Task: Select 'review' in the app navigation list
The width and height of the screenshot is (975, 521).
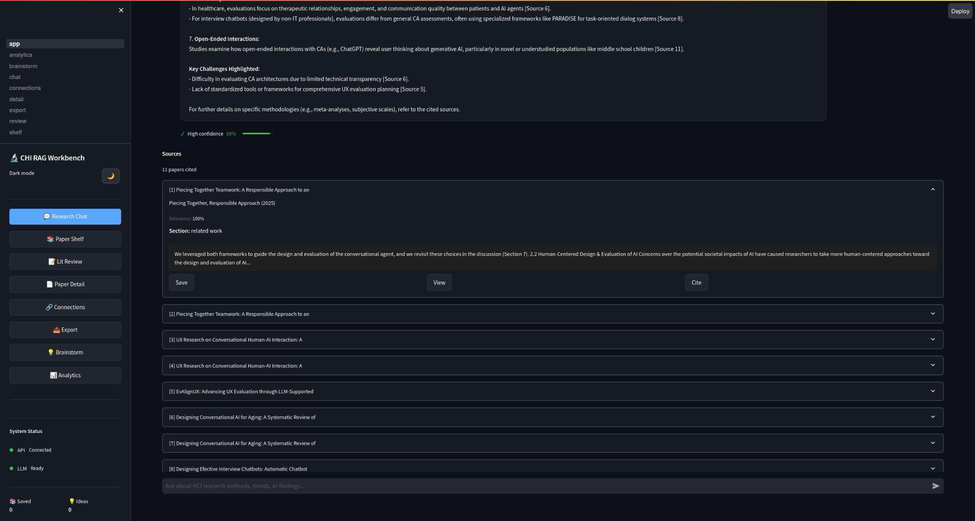Action: click(x=18, y=121)
